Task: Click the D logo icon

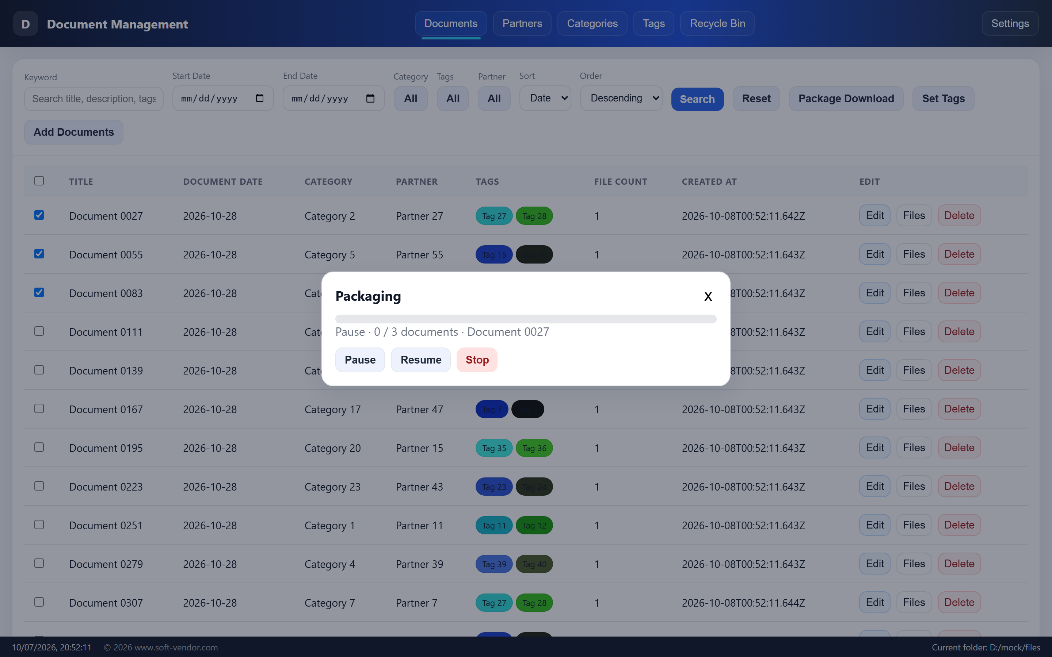Action: [x=25, y=24]
